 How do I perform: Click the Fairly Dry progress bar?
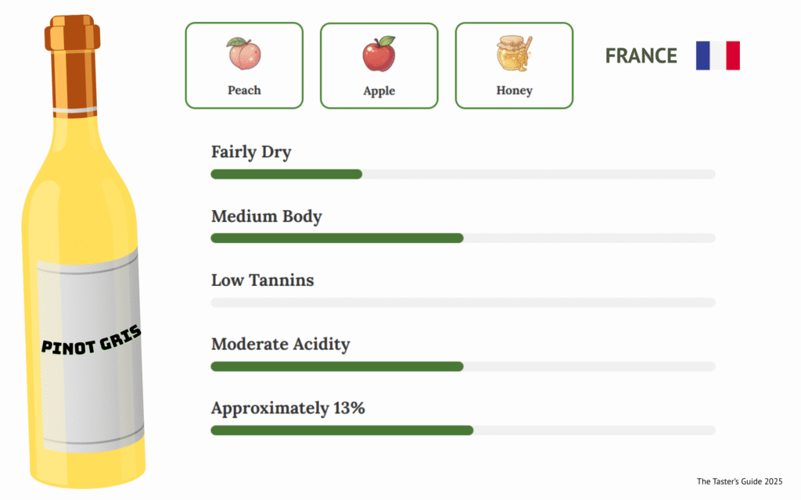click(462, 174)
